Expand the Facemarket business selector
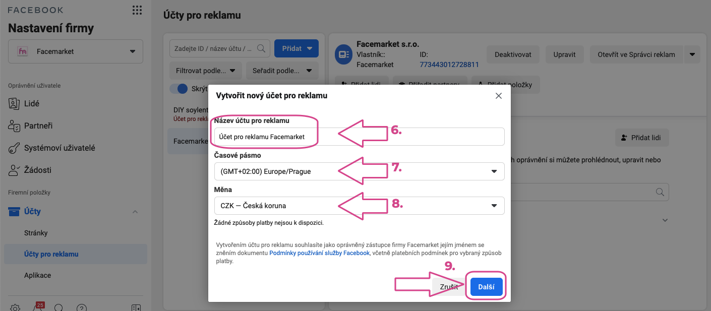 [76, 51]
